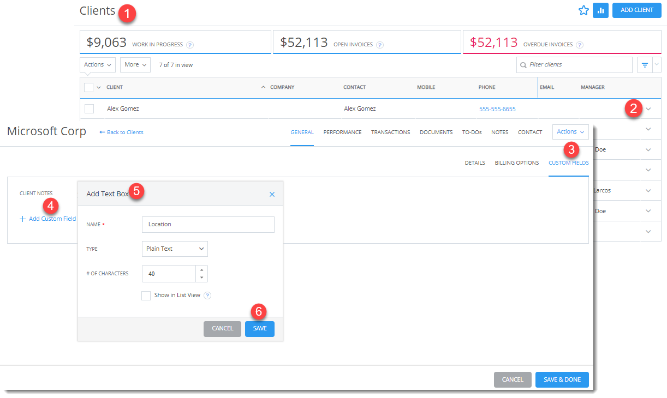667x398 pixels.
Task: Click the EMAIL column header
Action: tap(547, 87)
